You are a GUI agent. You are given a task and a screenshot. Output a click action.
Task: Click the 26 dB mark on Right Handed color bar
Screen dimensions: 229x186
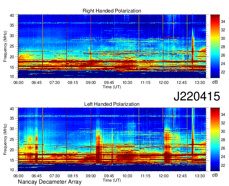[x=223, y=55]
